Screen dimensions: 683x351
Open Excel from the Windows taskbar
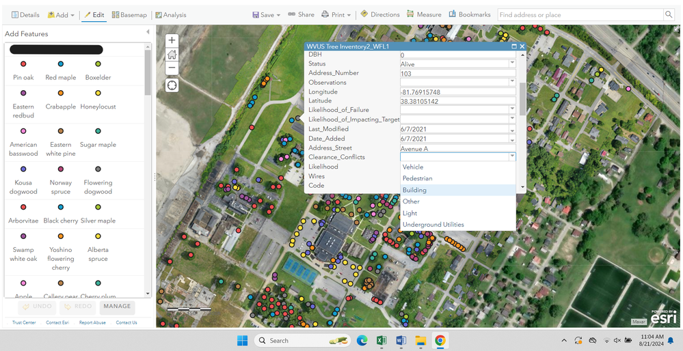click(x=381, y=341)
